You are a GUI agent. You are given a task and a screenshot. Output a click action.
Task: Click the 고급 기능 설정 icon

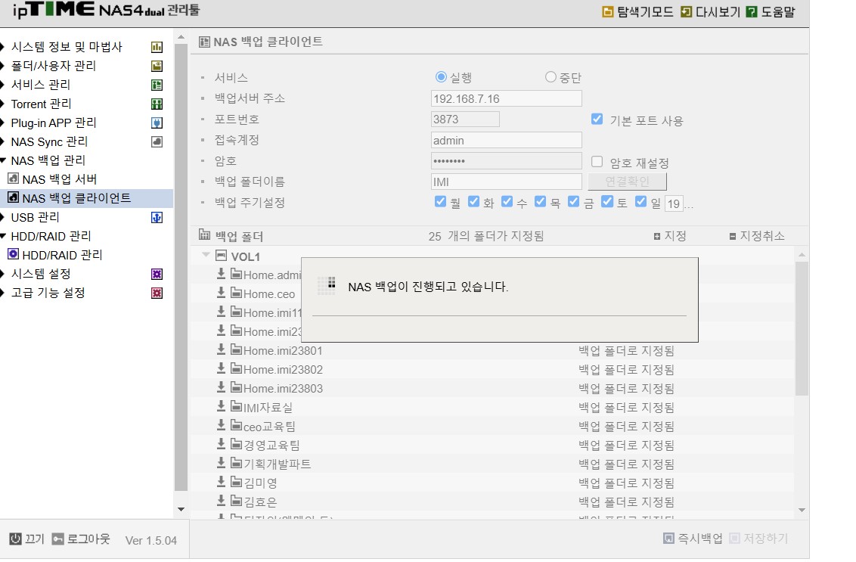click(x=157, y=293)
